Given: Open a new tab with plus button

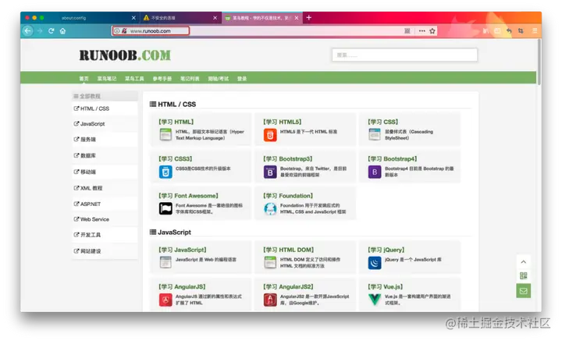Looking at the screenshot, I should click(308, 17).
